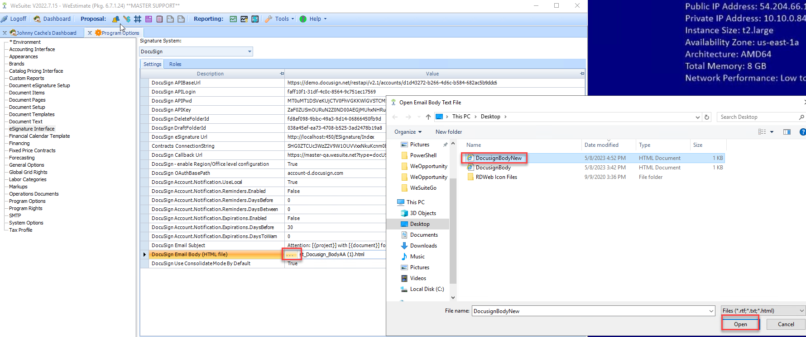Click the ellipsis browse button for Email Body
The image size is (806, 337).
point(291,254)
